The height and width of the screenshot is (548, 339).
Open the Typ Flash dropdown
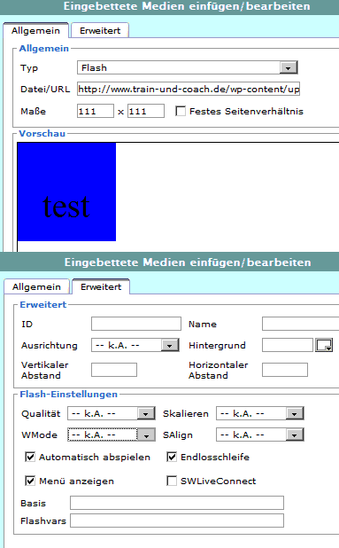(x=188, y=67)
